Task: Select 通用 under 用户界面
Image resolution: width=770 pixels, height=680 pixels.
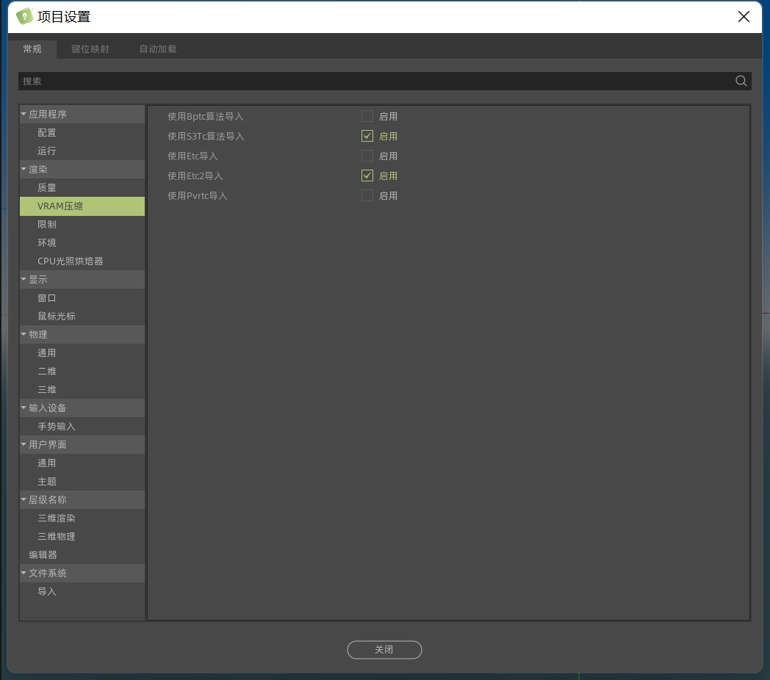Action: pyautogui.click(x=82, y=463)
